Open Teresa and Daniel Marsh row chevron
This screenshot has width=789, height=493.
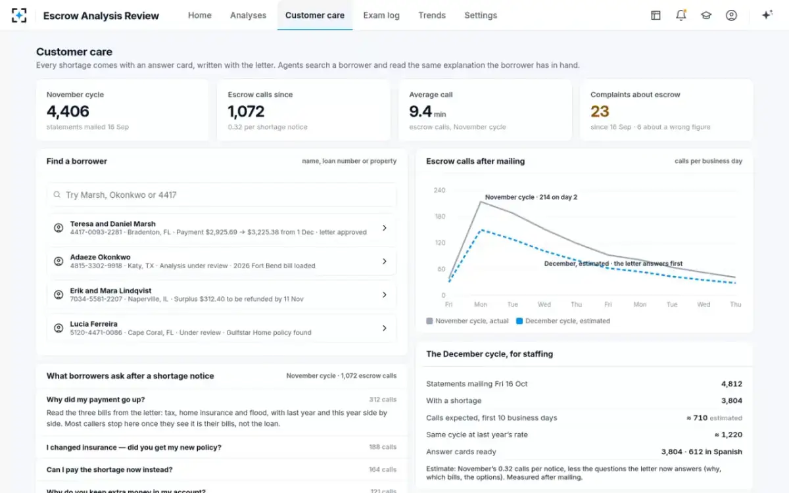coord(385,228)
